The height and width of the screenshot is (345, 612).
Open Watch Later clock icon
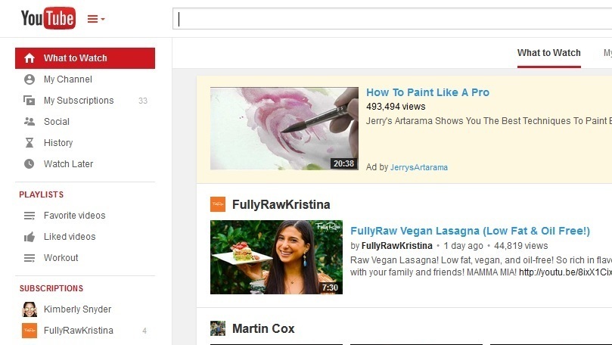pos(30,164)
